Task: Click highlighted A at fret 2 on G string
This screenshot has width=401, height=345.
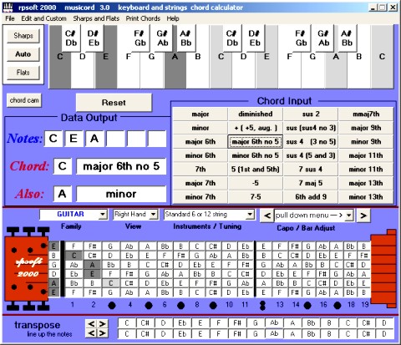Action: click(x=92, y=265)
